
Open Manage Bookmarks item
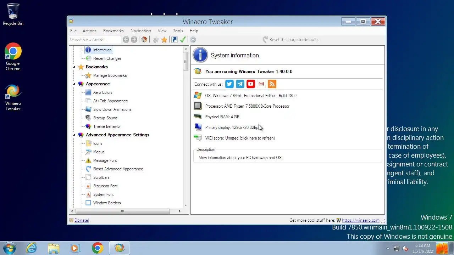(x=110, y=75)
